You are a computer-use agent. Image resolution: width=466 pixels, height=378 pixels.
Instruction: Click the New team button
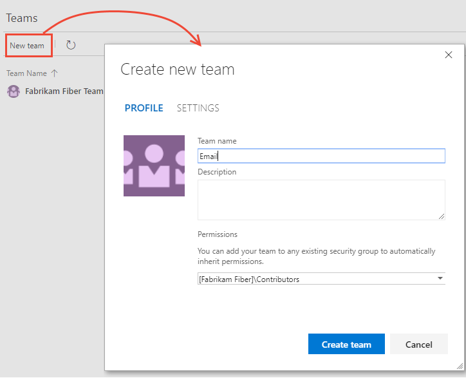[27, 46]
